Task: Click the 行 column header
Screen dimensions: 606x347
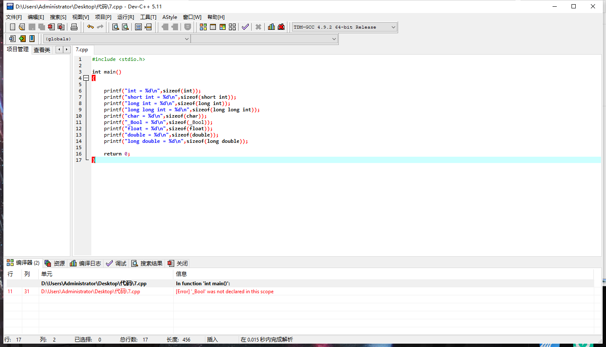Action: (14, 274)
